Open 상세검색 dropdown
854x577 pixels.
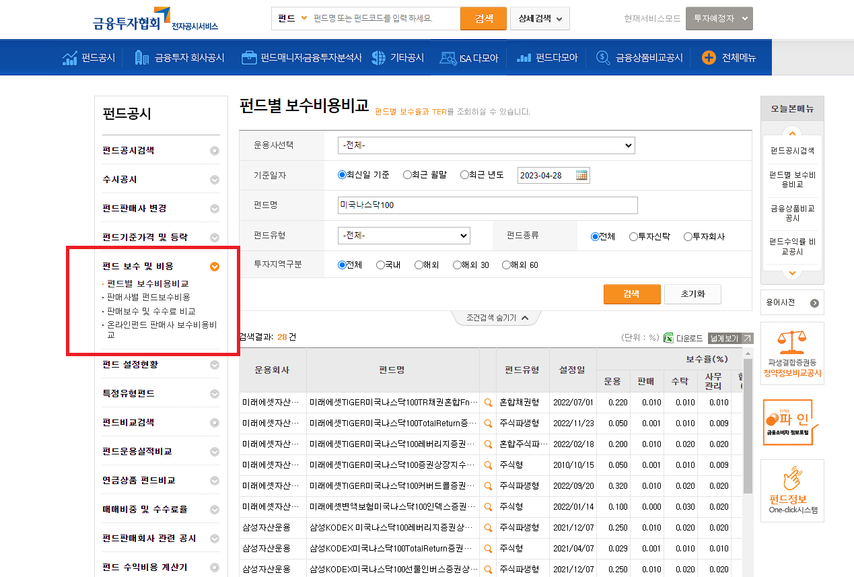pos(540,19)
